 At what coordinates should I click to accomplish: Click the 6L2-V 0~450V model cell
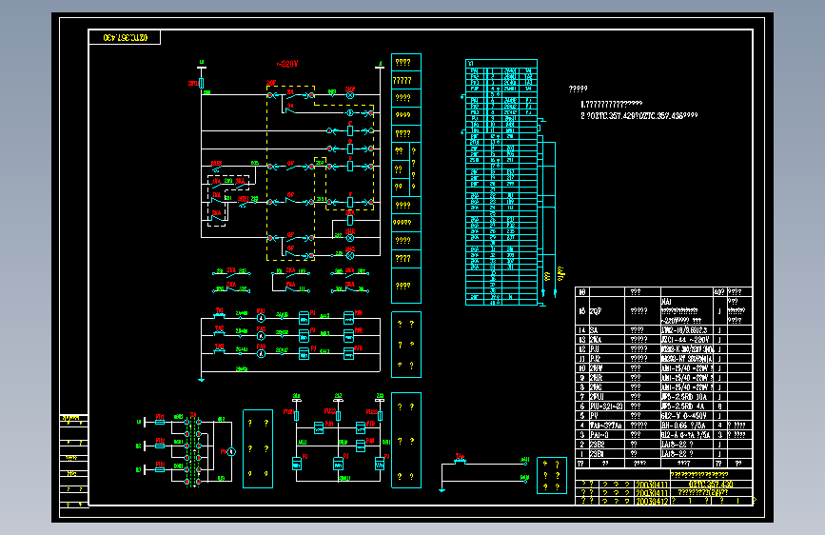point(687,415)
